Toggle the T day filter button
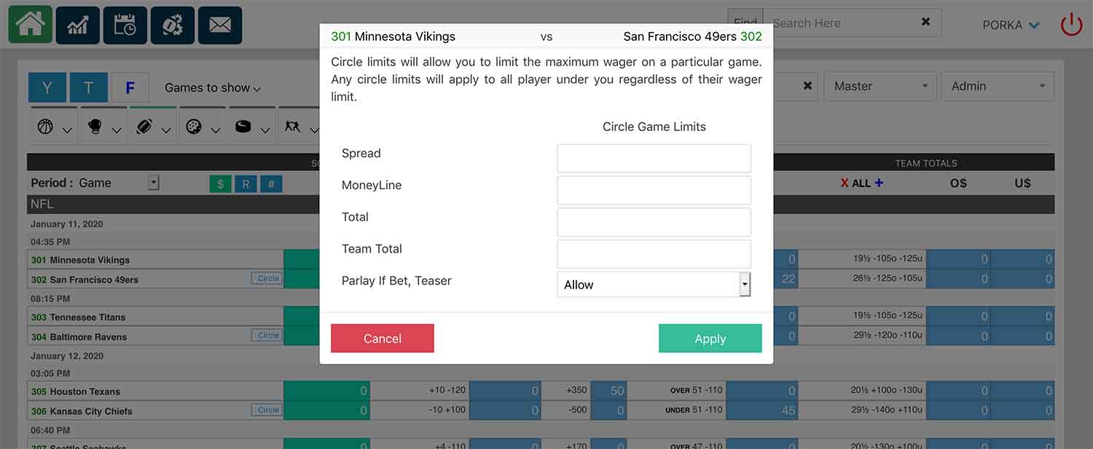 [x=89, y=87]
